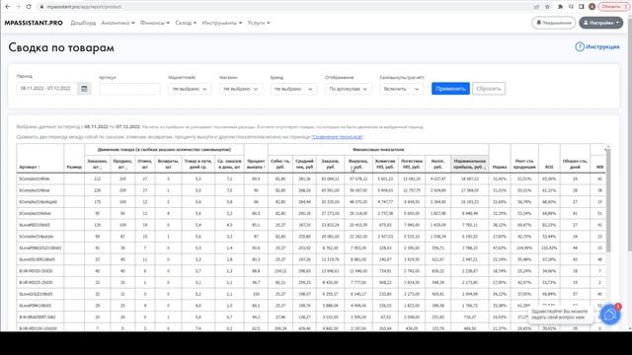
Task: Click the browser address bar URL
Action: click(x=84, y=7)
